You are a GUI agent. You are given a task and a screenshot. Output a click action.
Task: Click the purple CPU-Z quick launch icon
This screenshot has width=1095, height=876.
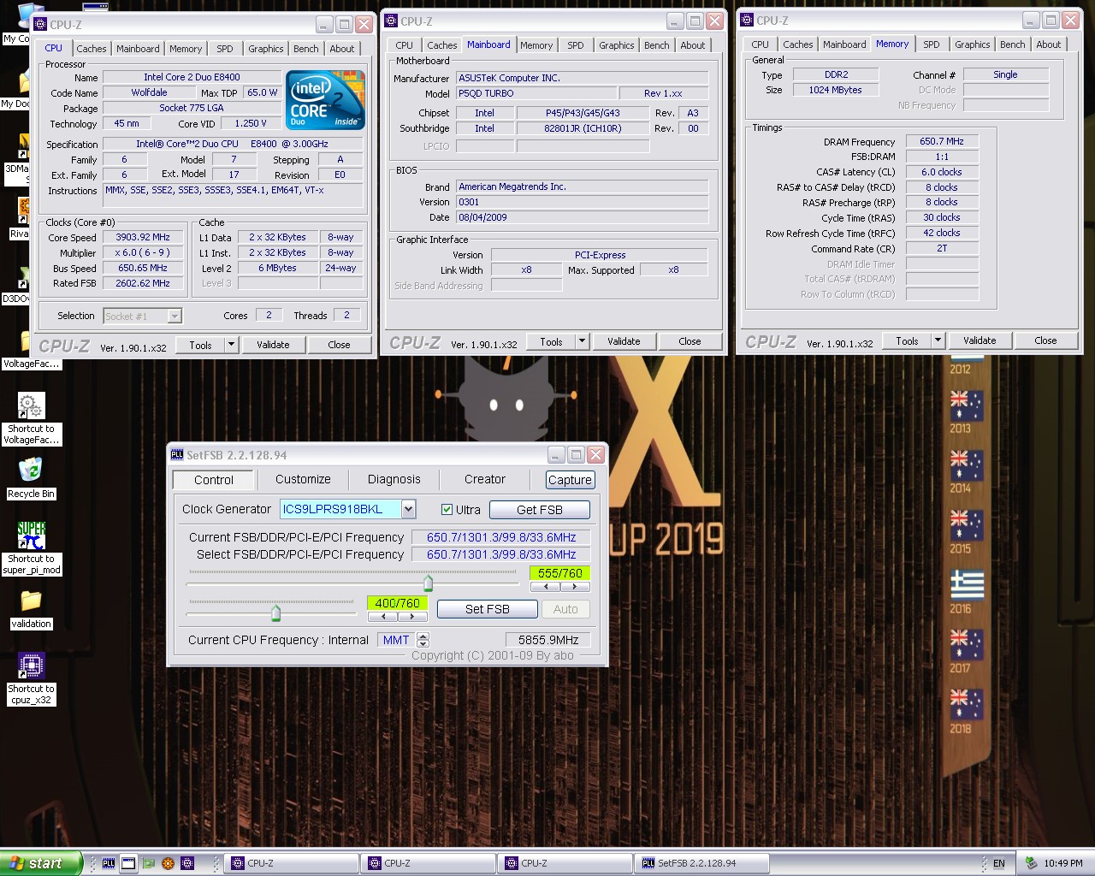coord(187,863)
